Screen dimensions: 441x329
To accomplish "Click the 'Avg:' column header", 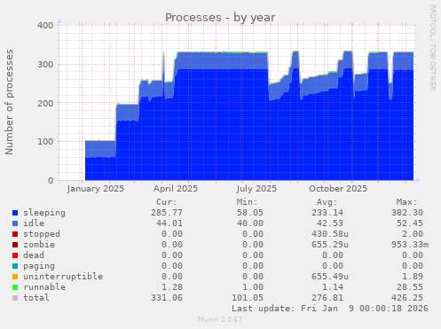I will click(x=327, y=202).
